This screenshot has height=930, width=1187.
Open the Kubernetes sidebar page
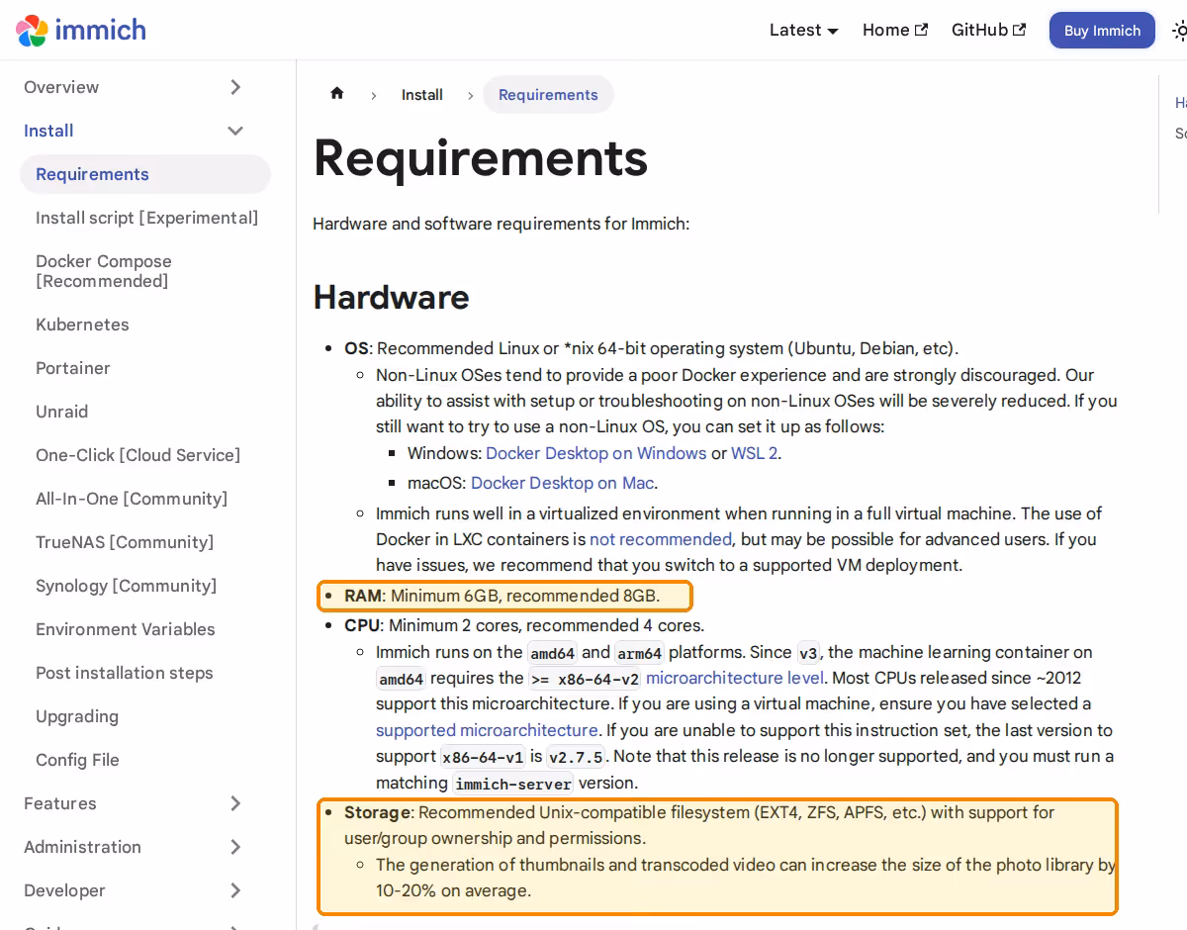tap(82, 325)
